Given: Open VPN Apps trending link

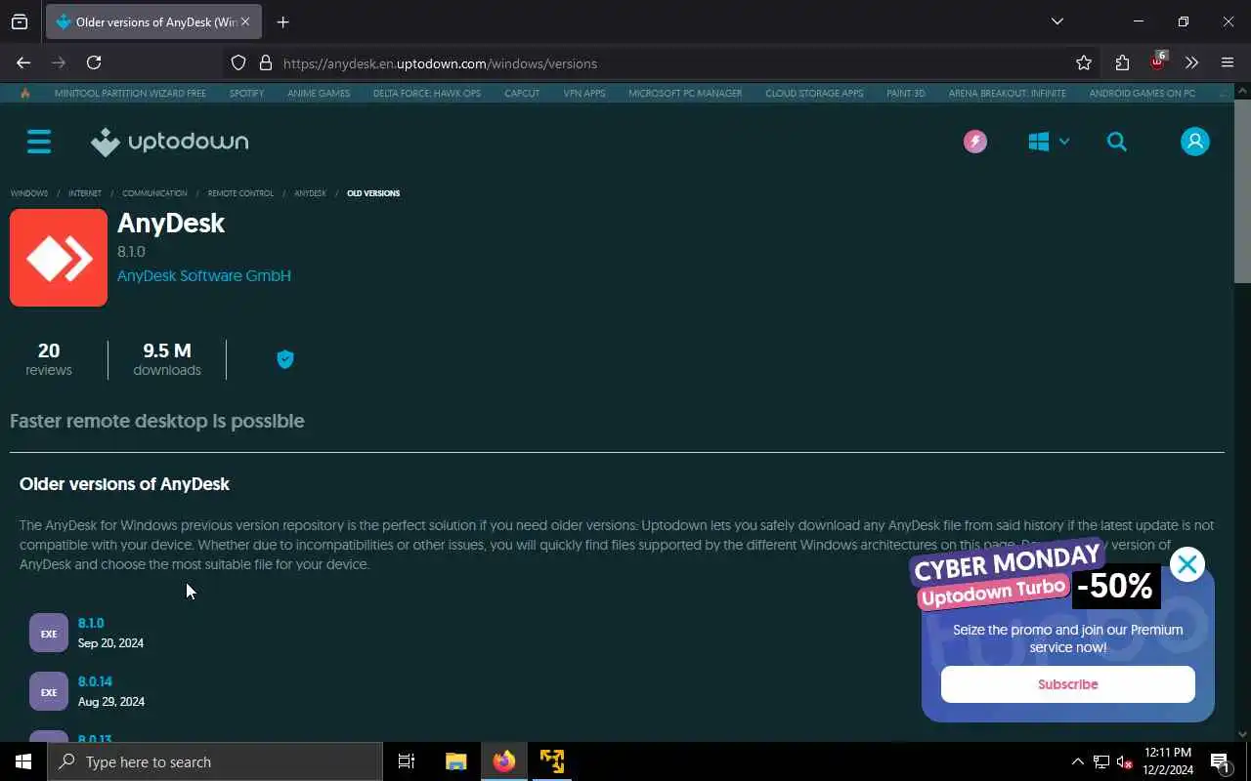Looking at the screenshot, I should (x=584, y=94).
